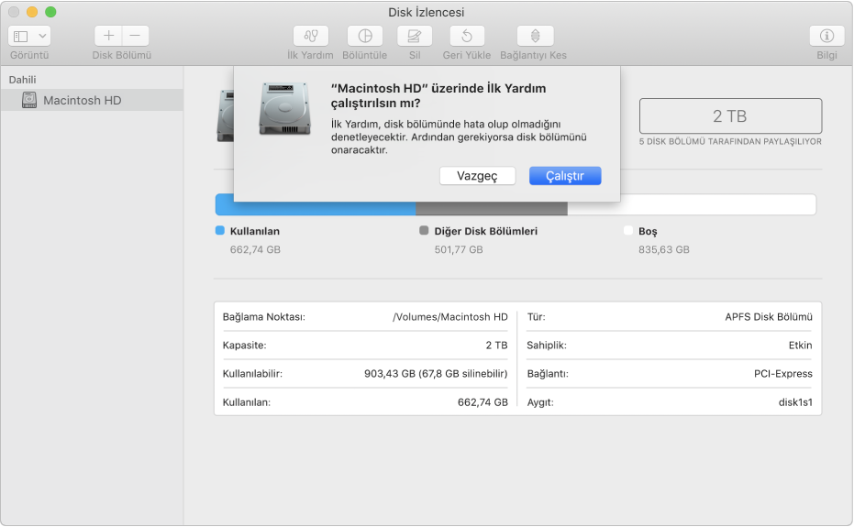The height and width of the screenshot is (527, 854).
Task: Click the Sil (erase) toolbar icon
Action: coord(415,36)
